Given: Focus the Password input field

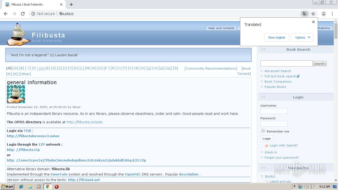Looking at the screenshot, I should (x=274, y=124).
